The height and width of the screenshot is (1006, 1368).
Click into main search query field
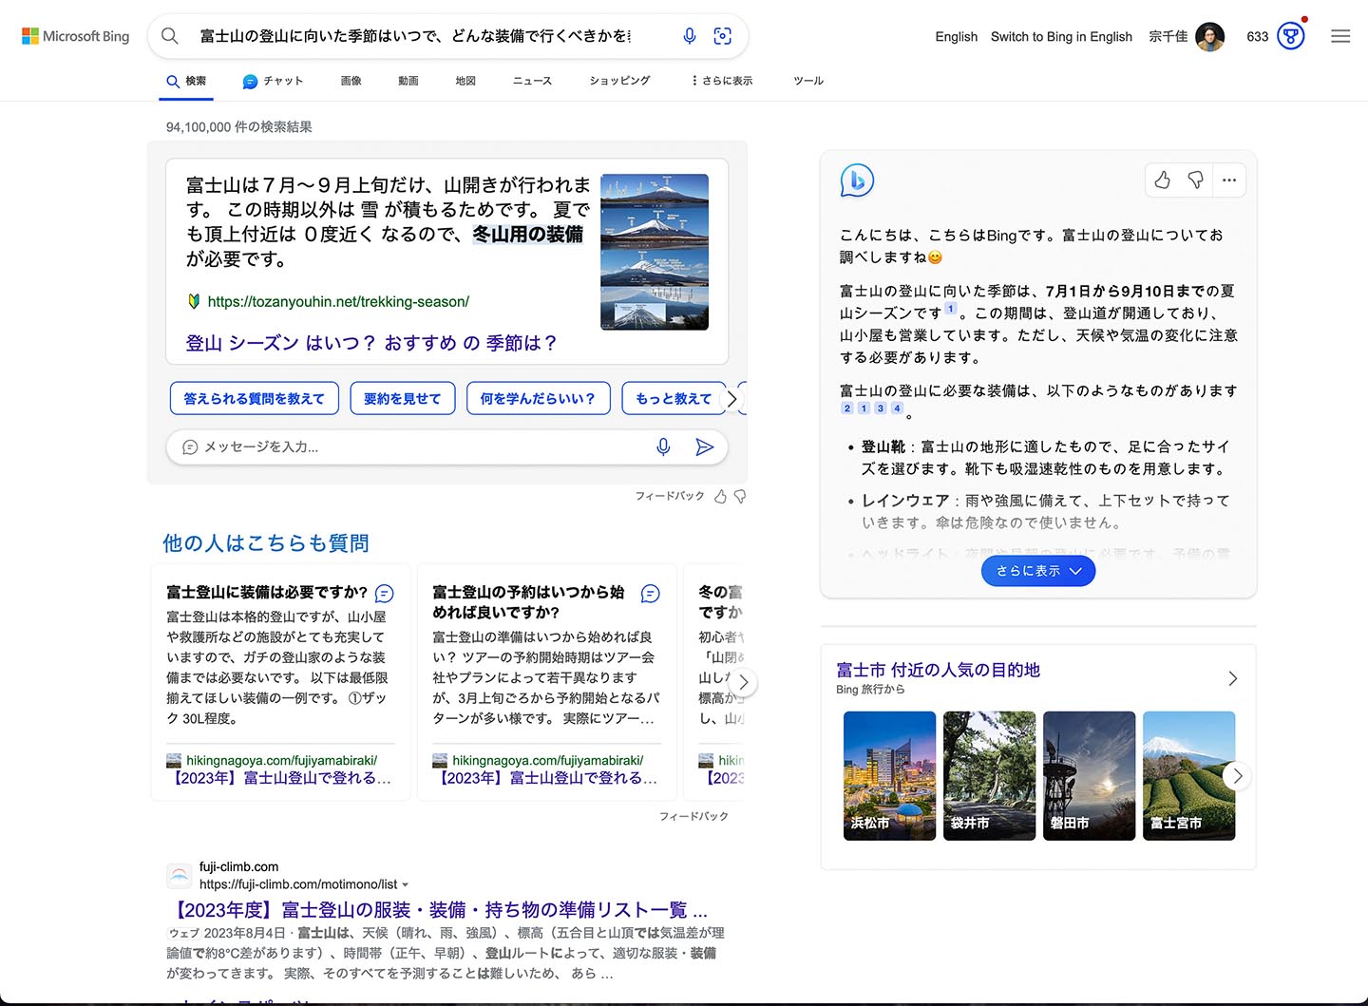pos(415,36)
